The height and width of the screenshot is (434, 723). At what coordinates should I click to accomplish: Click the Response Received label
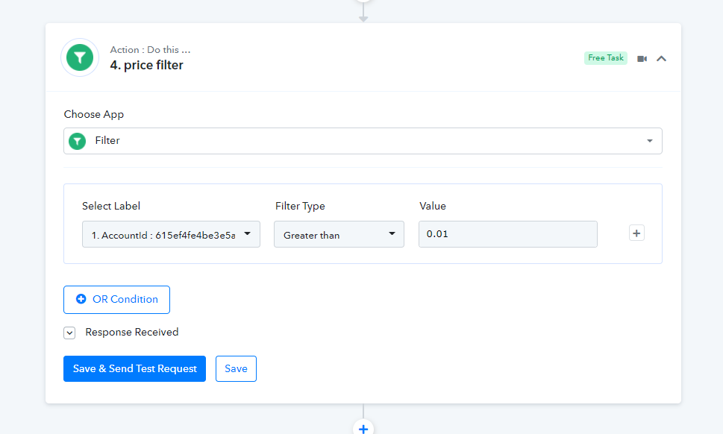point(132,332)
